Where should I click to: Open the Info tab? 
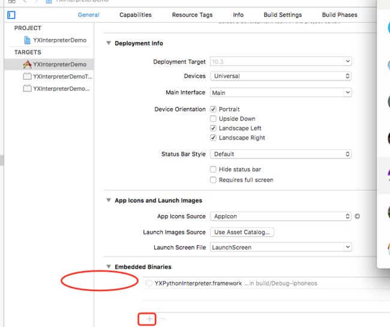coord(238,14)
